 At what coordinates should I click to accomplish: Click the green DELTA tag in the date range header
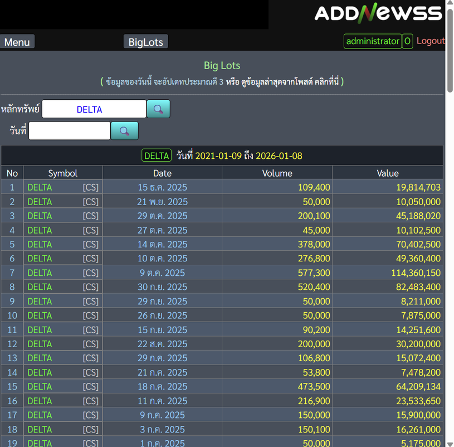[156, 156]
